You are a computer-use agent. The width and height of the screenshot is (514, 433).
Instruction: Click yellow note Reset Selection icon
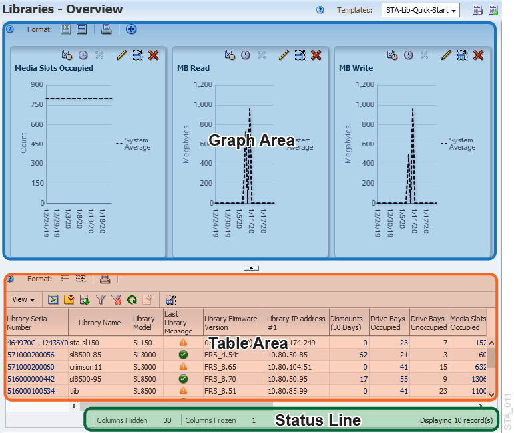pos(69,299)
